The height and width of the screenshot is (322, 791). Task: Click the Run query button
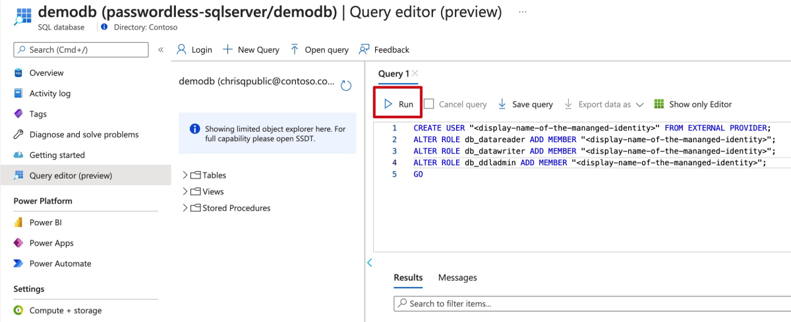pos(398,104)
